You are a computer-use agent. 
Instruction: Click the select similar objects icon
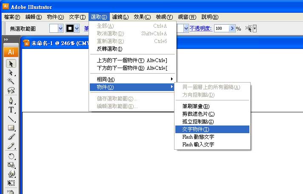249,29
